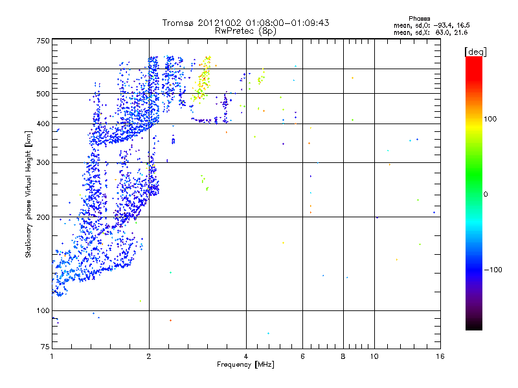518x388 pixels.
Task: Click the 'RwPretec (8p)' subtitle
Action: (245, 31)
